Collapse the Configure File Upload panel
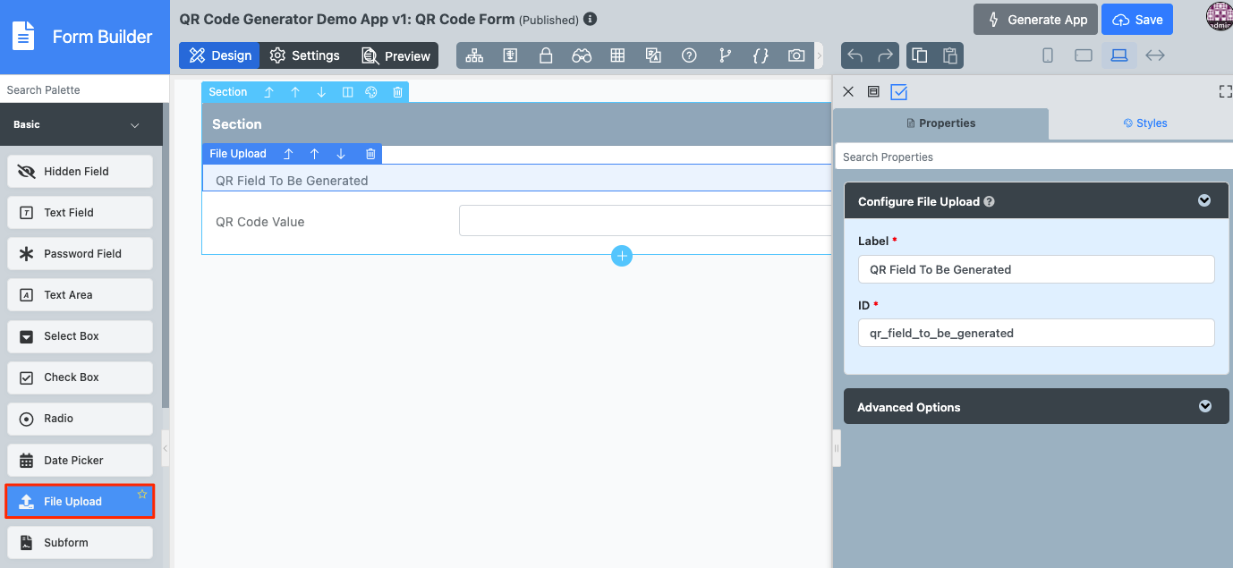This screenshot has height=568, width=1233. (x=1204, y=201)
